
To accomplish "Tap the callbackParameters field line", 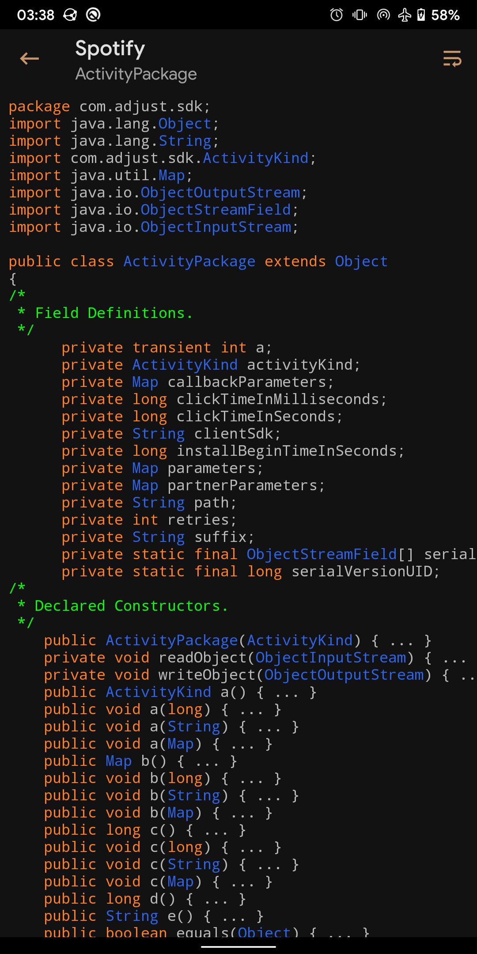I will [198, 382].
